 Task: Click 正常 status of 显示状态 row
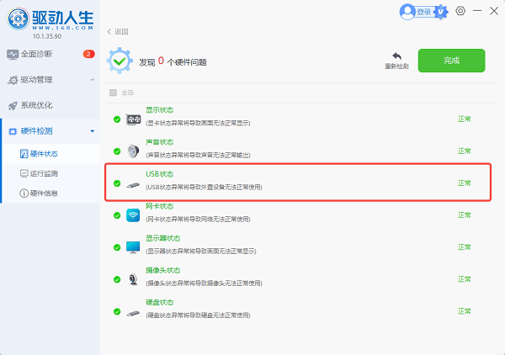coord(465,119)
